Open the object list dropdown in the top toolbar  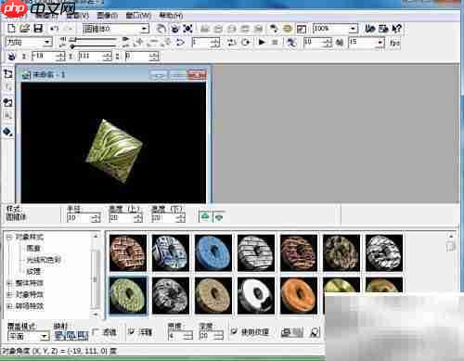click(144, 29)
